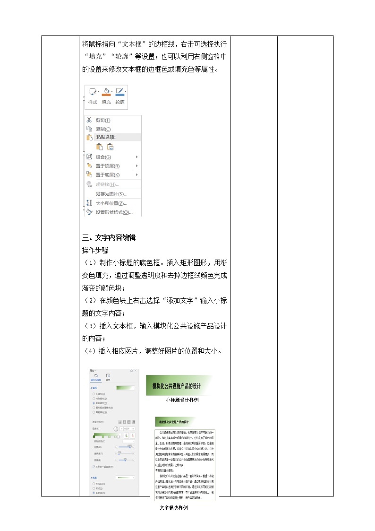Select the 无线条 radio button
The width and height of the screenshot is (375, 531).
[x=94, y=484]
